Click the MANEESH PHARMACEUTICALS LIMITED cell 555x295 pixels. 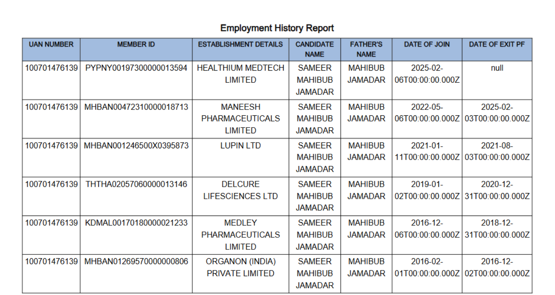[x=240, y=119]
